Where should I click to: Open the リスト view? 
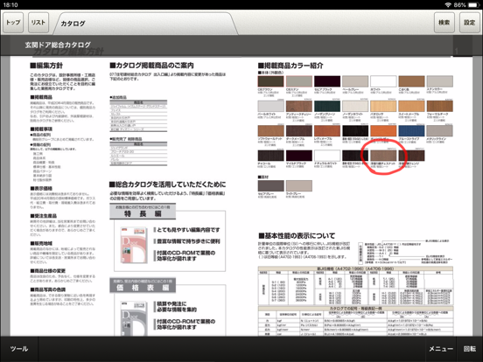38,23
